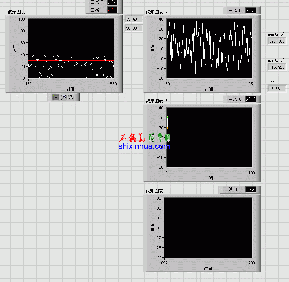The image size is (289, 282).
Task: Click the 曲线 0 label in 波形图表 4 legend
Action: [235, 10]
